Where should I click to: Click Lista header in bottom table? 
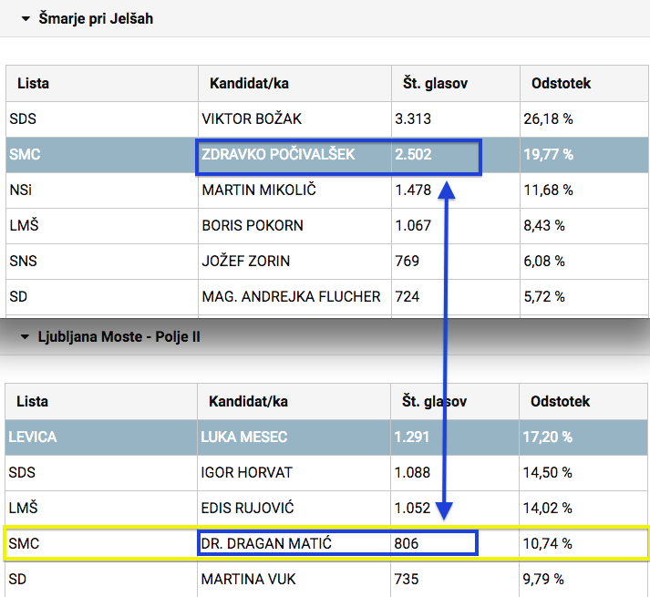click(x=33, y=401)
